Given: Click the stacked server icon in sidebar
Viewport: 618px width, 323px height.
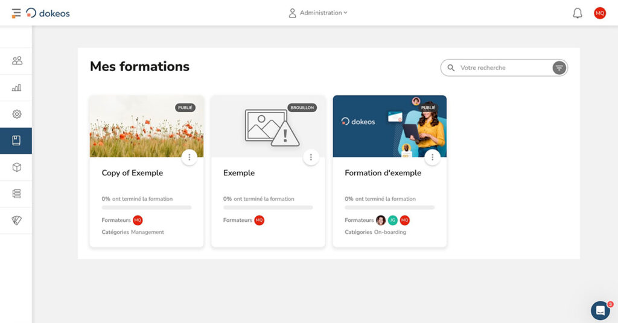Looking at the screenshot, I should click(x=17, y=193).
